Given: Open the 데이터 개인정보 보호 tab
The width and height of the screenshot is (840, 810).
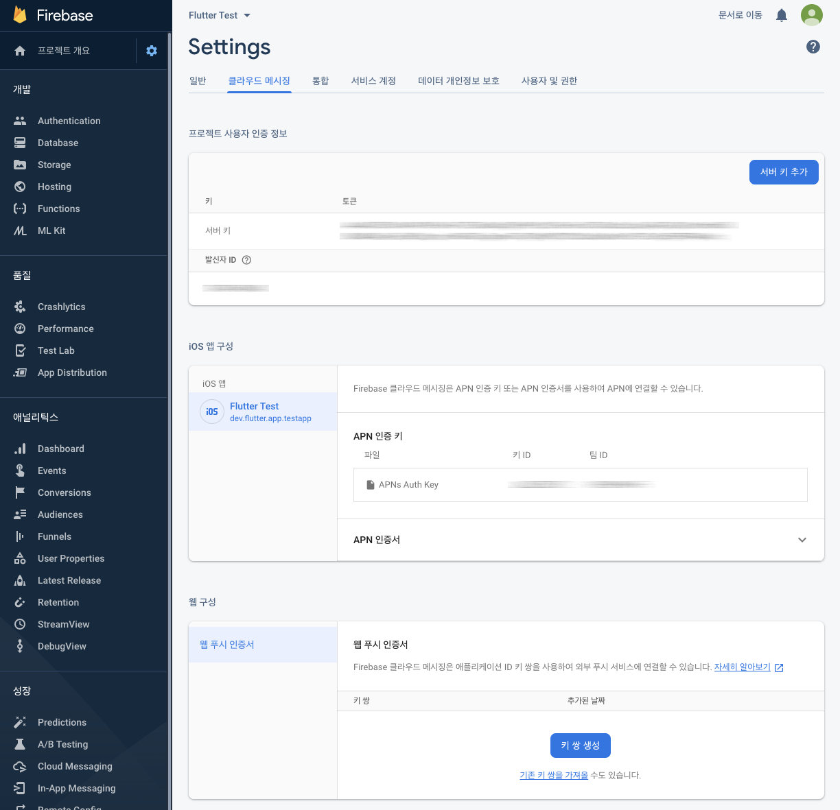Looking at the screenshot, I should pos(458,81).
